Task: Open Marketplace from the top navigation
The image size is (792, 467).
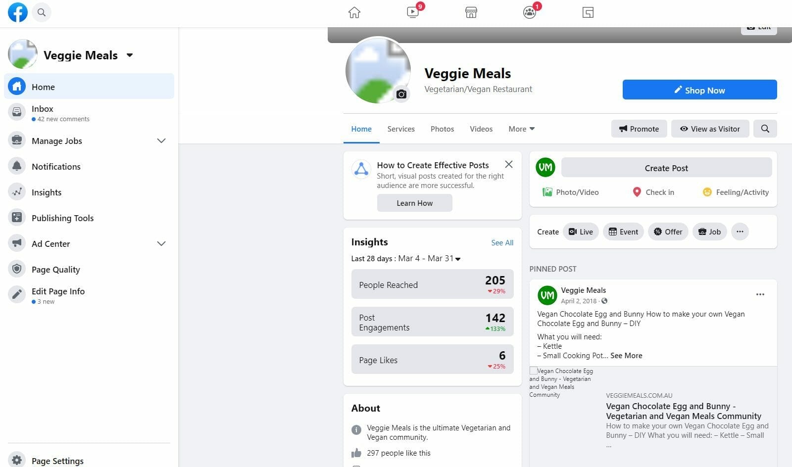Action: (471, 12)
